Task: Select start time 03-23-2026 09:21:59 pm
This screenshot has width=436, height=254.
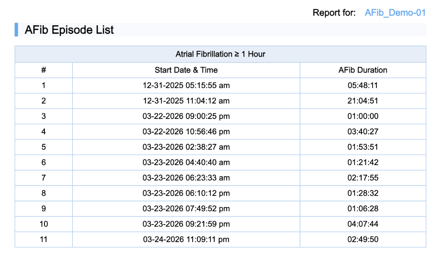Action: (186, 224)
